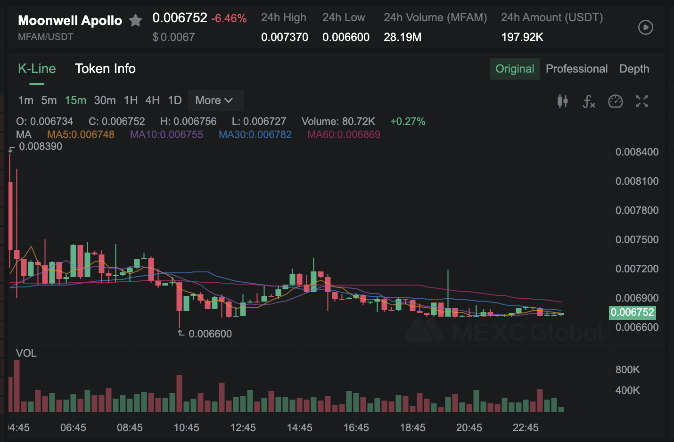The height and width of the screenshot is (442, 674).
Task: Open the Token Info tab
Action: [105, 69]
